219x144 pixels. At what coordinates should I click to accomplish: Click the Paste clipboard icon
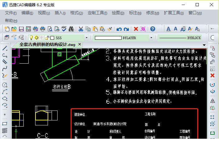click(95, 29)
